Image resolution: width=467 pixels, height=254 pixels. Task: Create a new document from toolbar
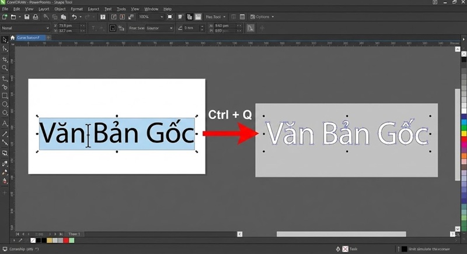pyautogui.click(x=5, y=17)
